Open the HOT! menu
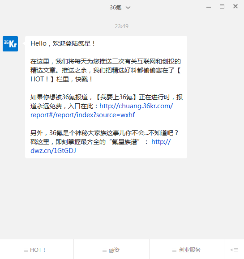Viewport: 244px width, 259px height. coord(37,250)
